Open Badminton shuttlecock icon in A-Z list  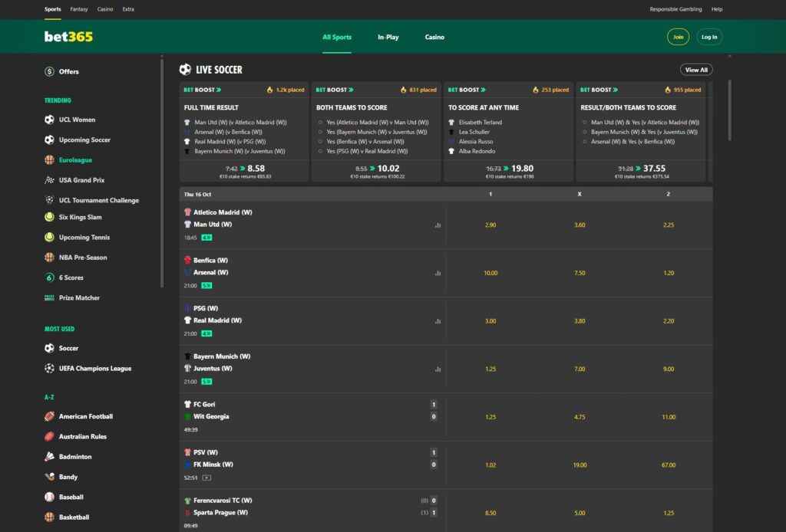[49, 457]
